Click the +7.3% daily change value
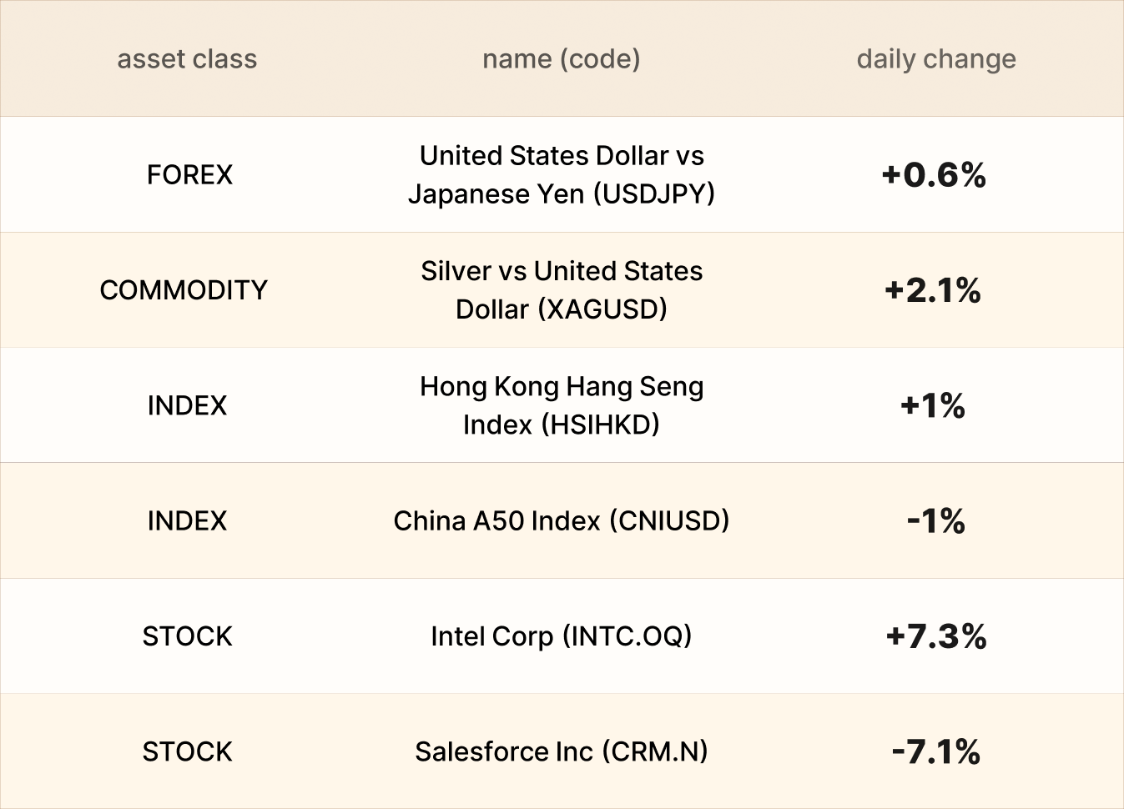This screenshot has width=1124, height=809. point(935,636)
